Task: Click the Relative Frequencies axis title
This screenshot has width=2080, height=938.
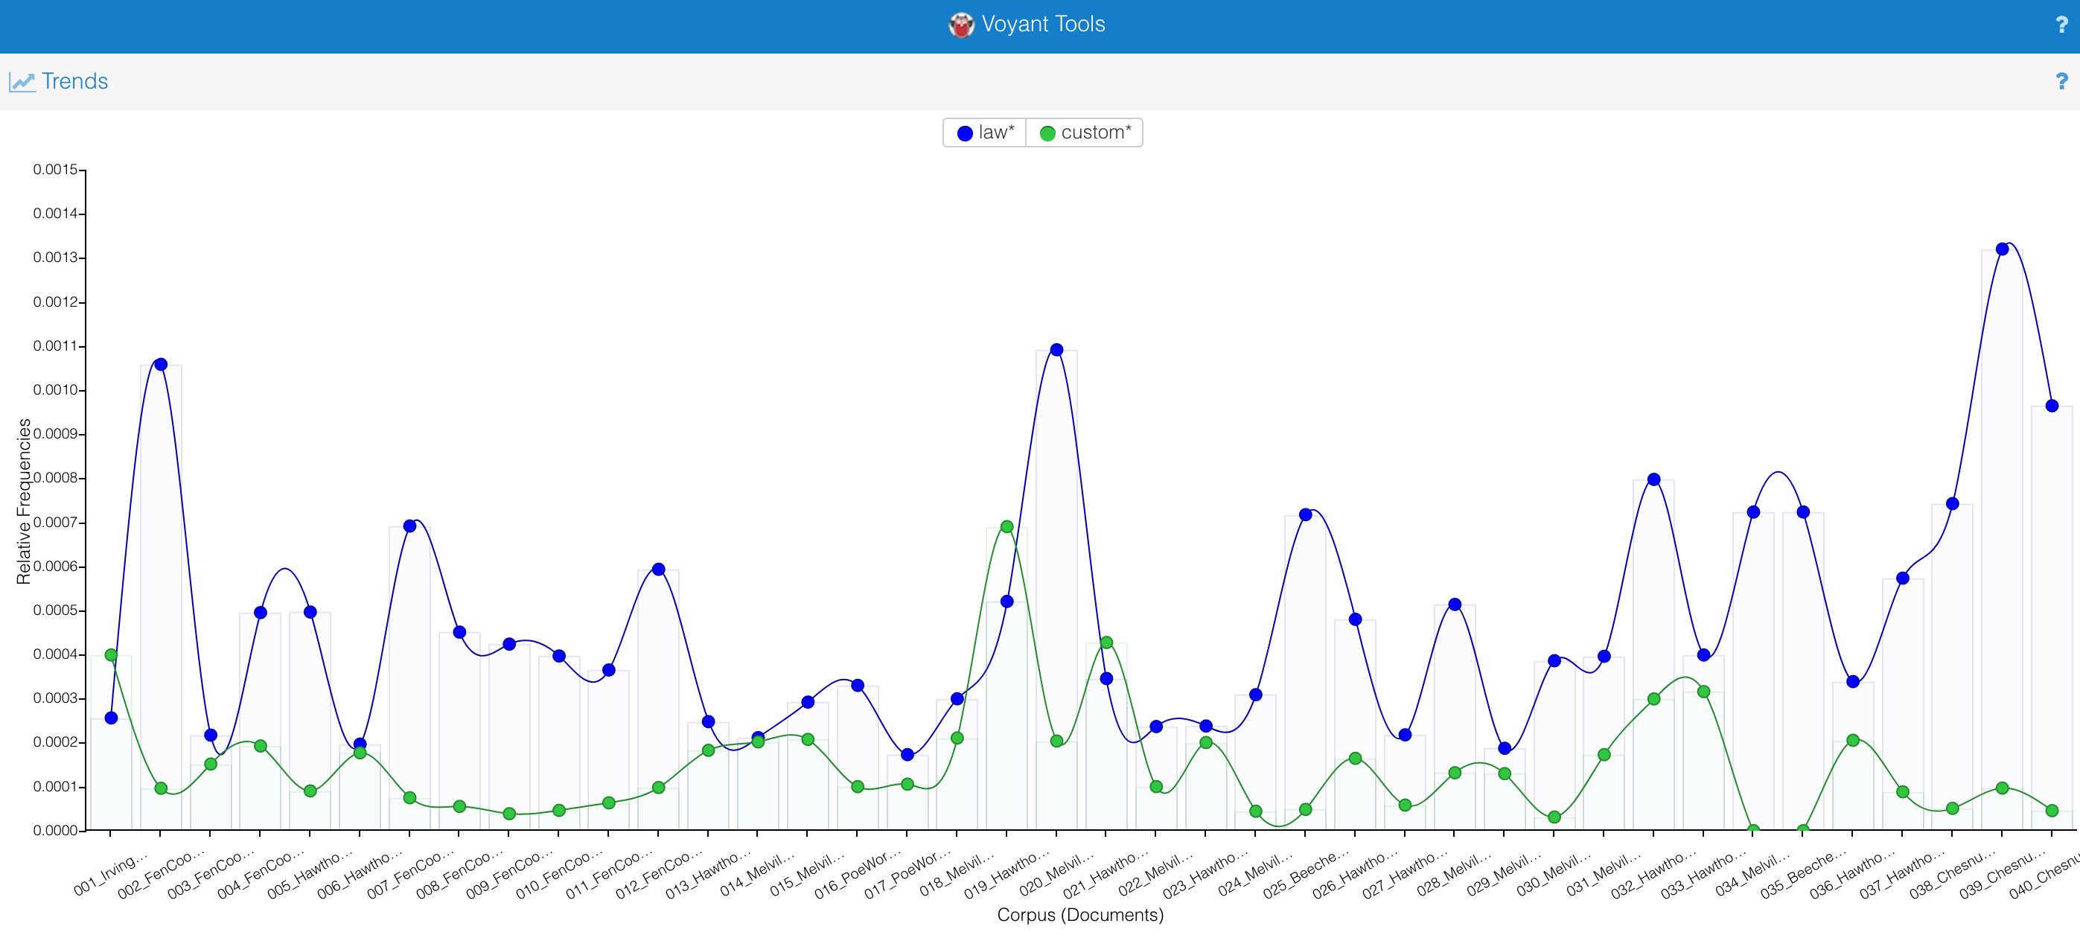Action: pyautogui.click(x=23, y=500)
